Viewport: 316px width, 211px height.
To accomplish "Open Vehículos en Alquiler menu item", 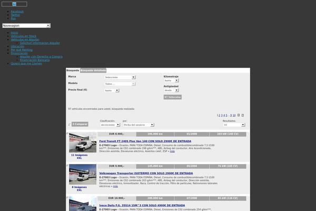I will point(25,40).
